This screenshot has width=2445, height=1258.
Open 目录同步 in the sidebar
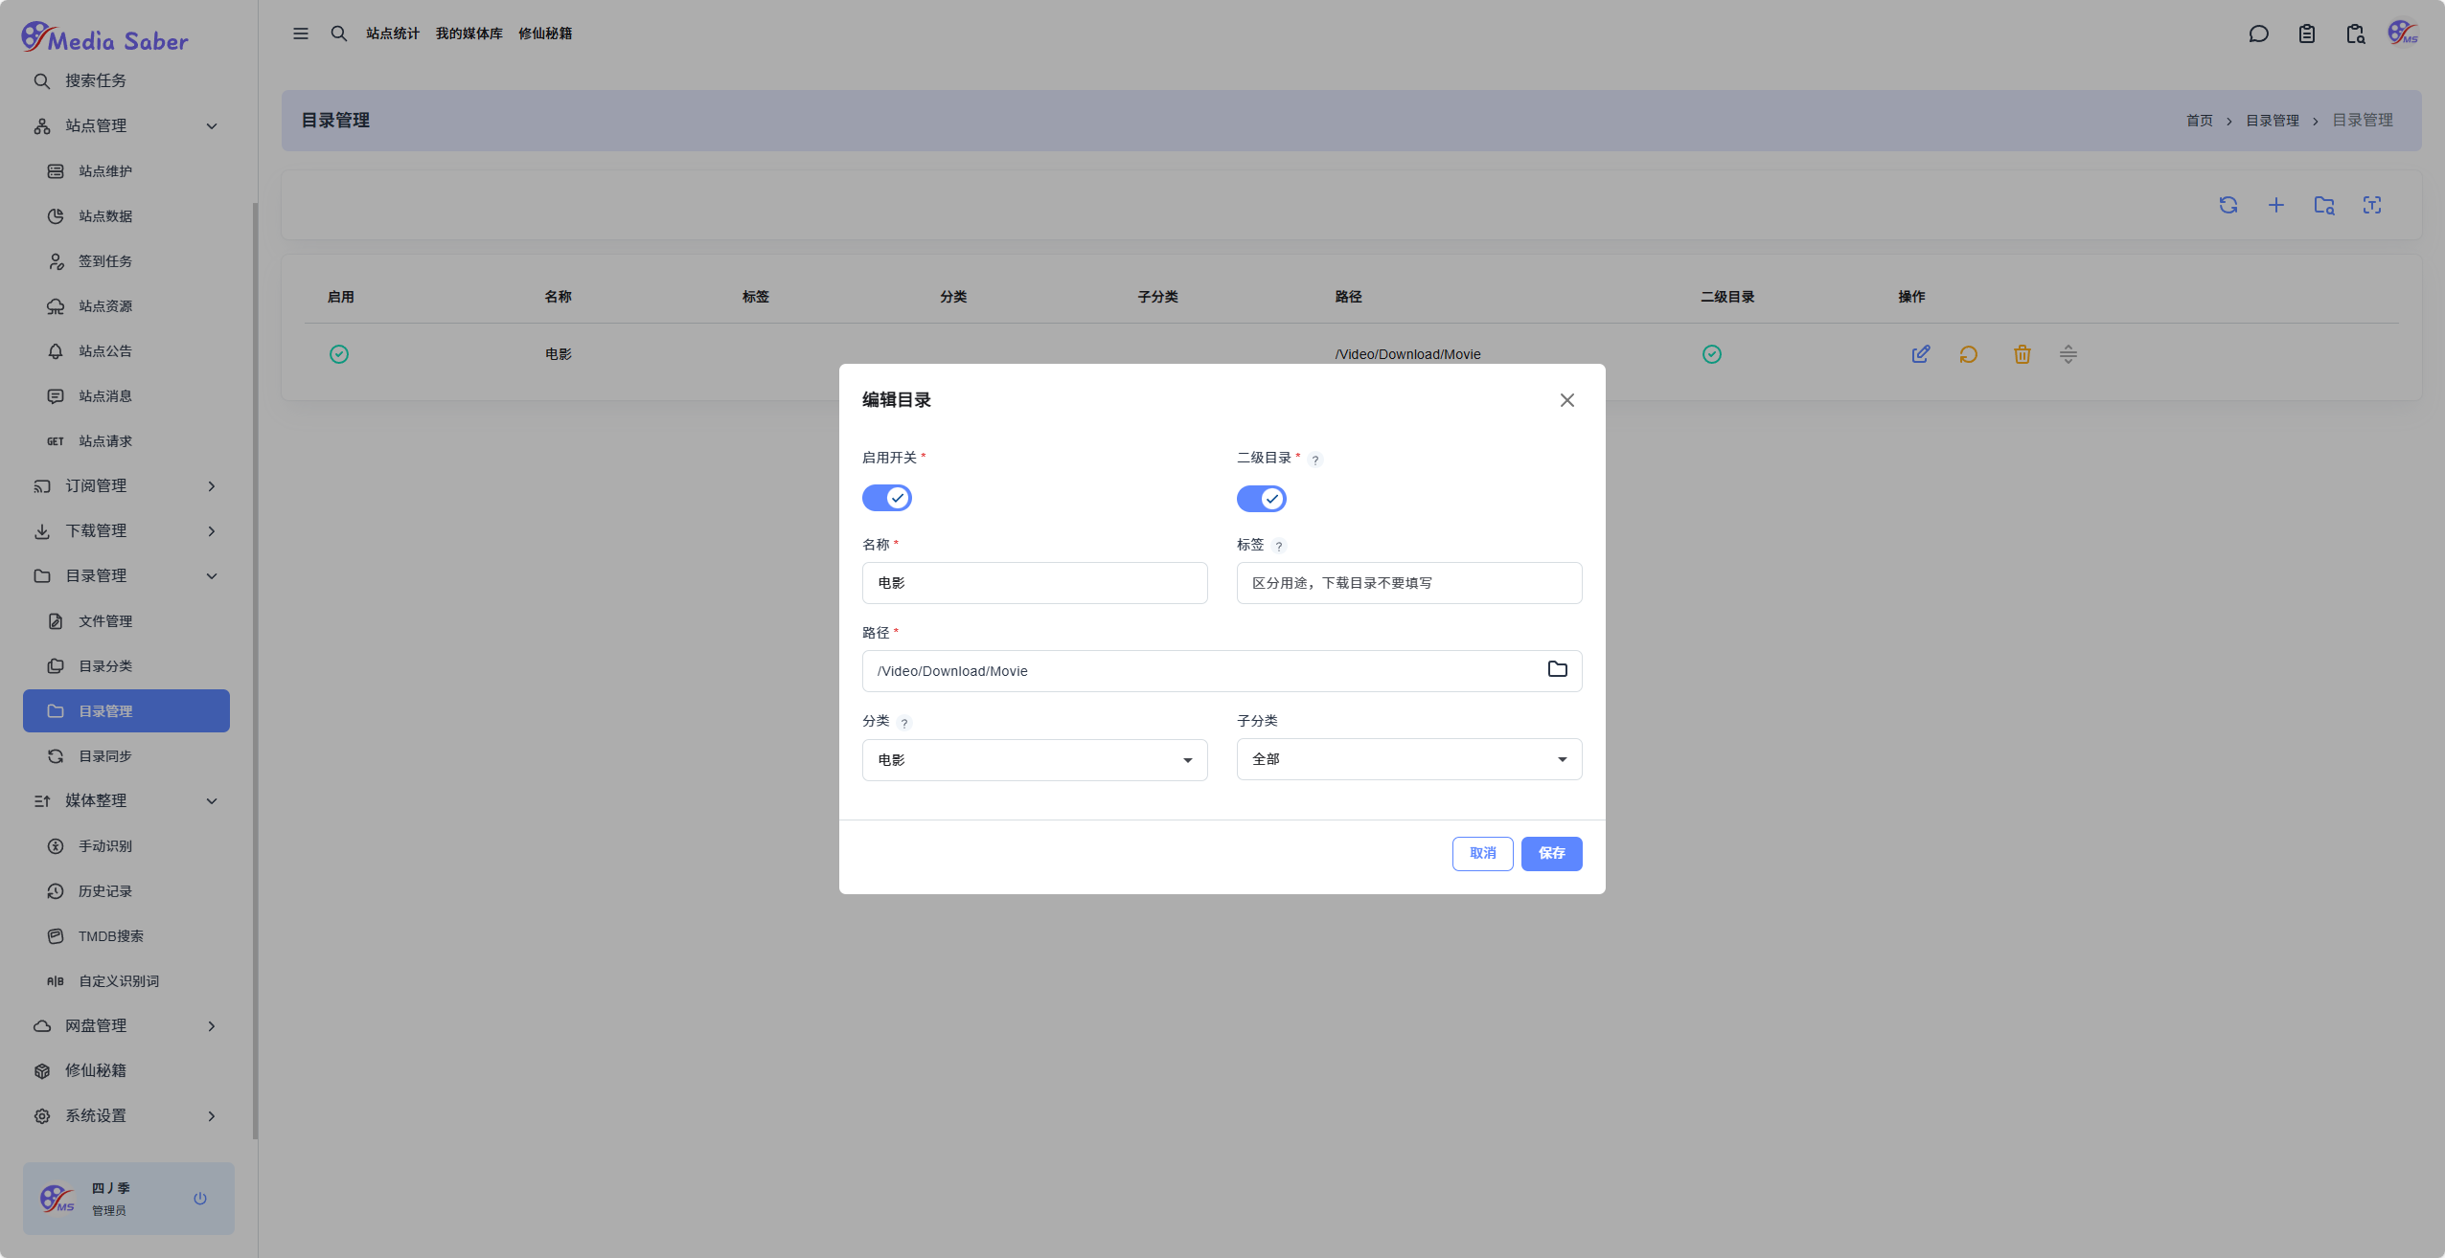(x=105, y=756)
